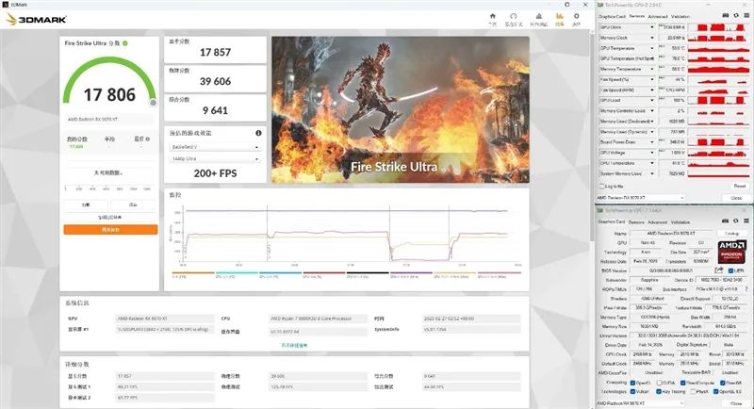
Task: Toggle the Log to file checkbox
Action: pyautogui.click(x=601, y=186)
